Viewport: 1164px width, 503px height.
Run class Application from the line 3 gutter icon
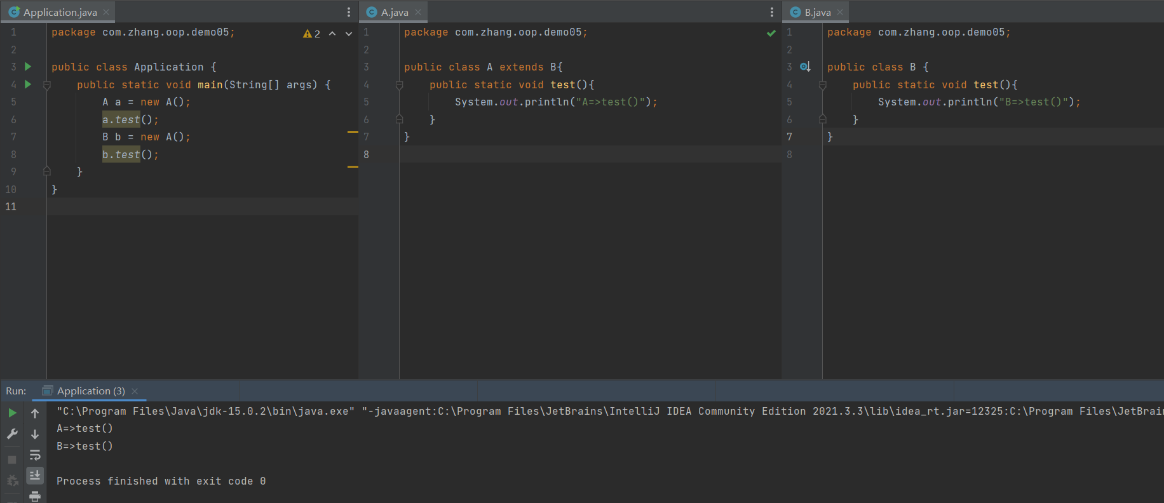pyautogui.click(x=28, y=66)
